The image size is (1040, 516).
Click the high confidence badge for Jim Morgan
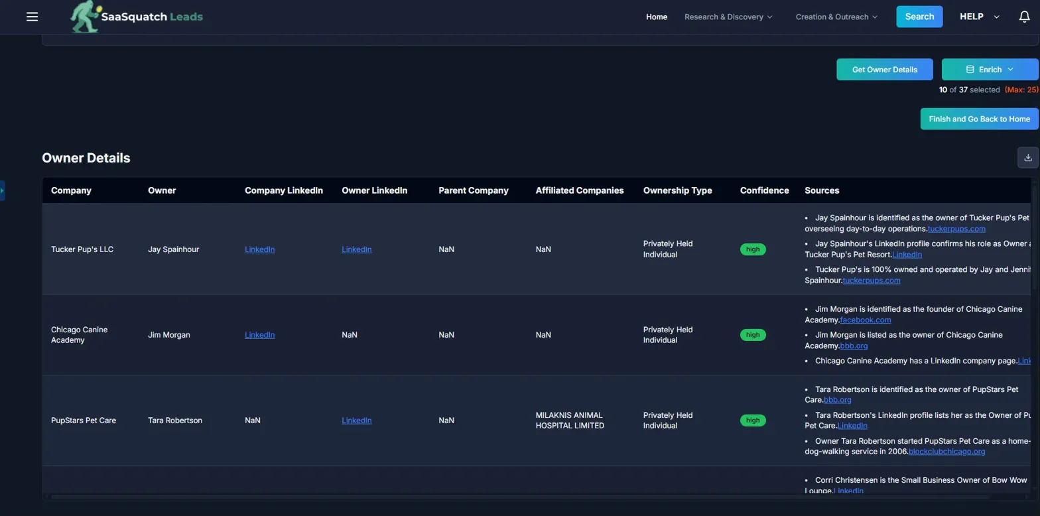[753, 335]
